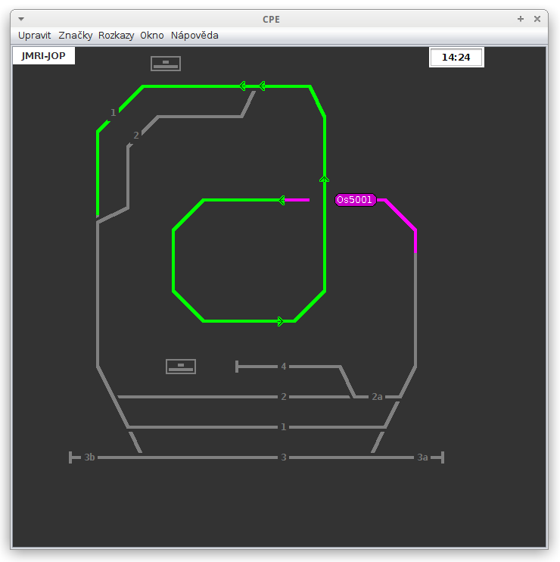Open the Nápověda menu
Screen dimensions: 560x562
coord(194,36)
